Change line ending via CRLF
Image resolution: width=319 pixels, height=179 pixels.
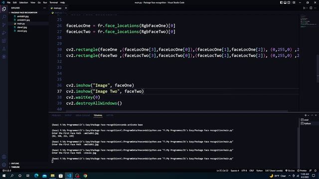pyautogui.click(x=251, y=171)
